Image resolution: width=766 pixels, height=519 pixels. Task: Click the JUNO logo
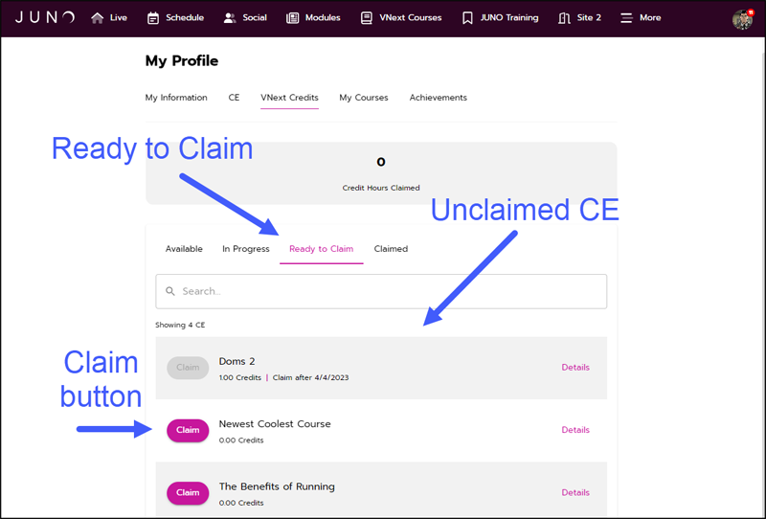click(45, 17)
